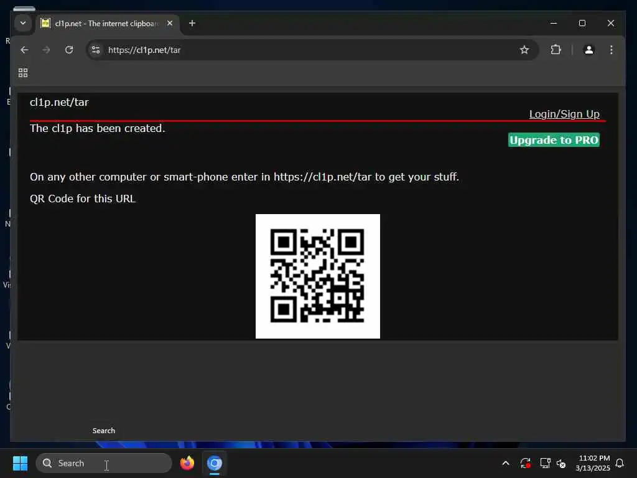Click the muted volume tray icon
This screenshot has height=478, width=637.
(561, 463)
